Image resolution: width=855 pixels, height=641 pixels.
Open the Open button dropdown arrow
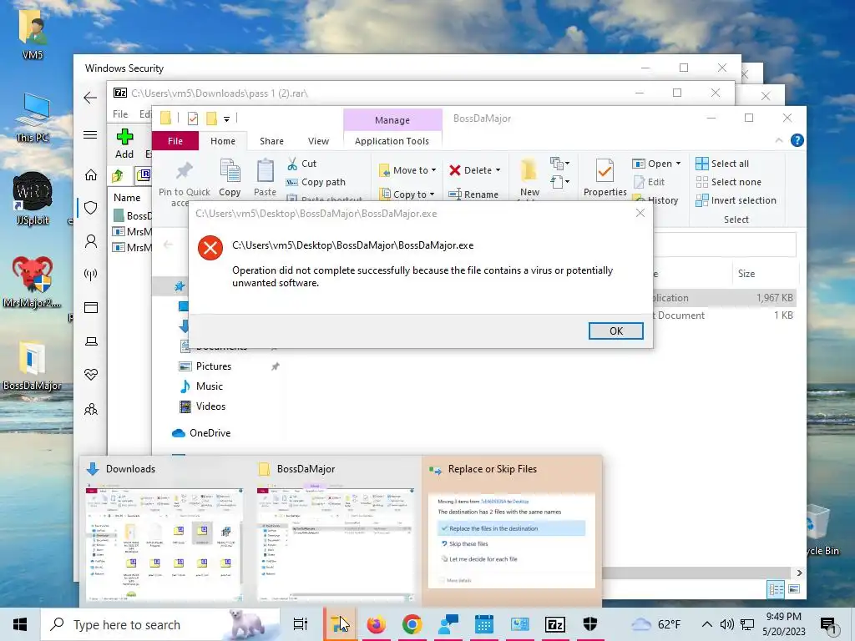pos(678,164)
